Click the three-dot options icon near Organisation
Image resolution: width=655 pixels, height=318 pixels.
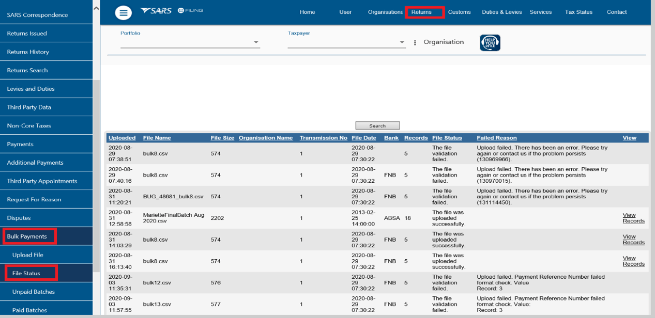tap(415, 43)
